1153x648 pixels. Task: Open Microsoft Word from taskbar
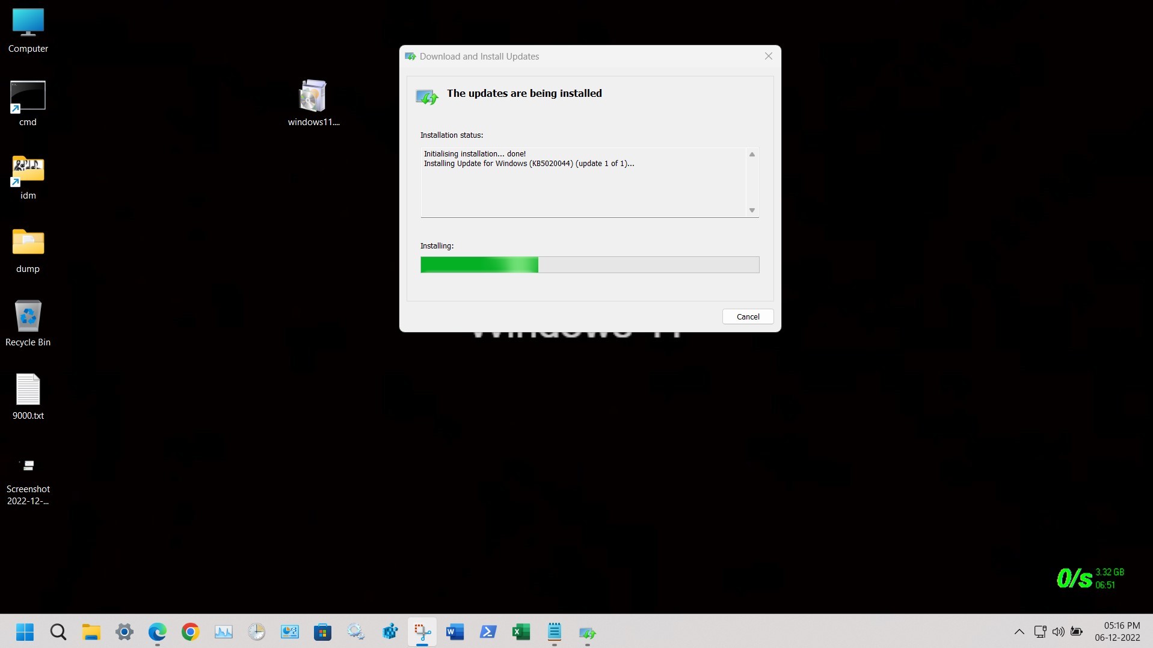click(455, 632)
